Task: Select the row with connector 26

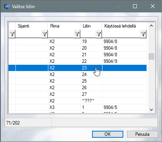Action: pos(78,88)
